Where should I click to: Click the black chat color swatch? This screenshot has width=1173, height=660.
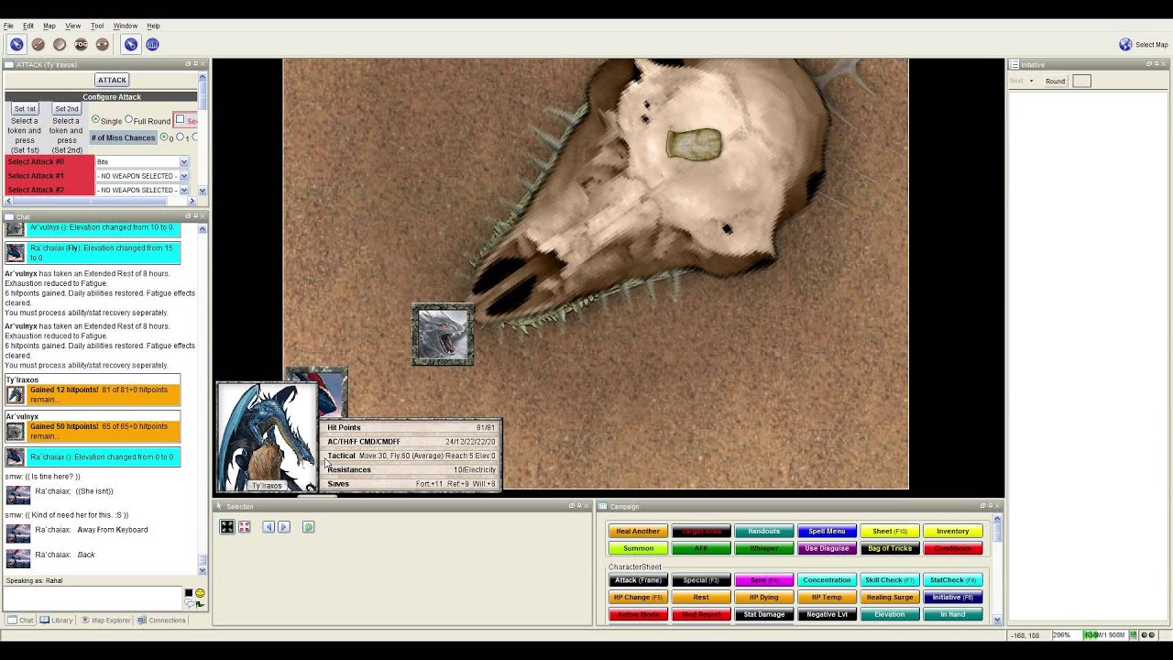point(190,593)
